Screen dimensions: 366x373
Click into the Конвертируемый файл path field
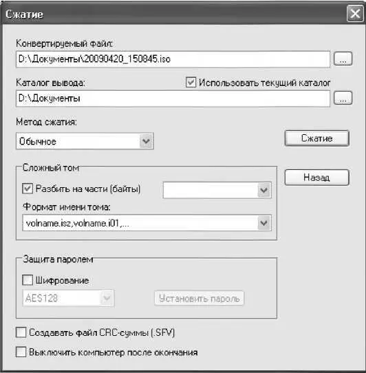(x=173, y=59)
